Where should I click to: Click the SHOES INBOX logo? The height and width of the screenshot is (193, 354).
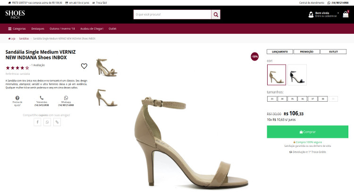[x=15, y=15]
